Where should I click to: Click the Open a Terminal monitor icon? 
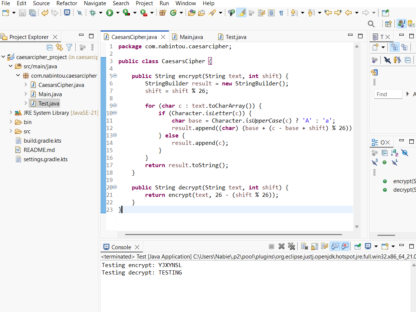(x=67, y=13)
